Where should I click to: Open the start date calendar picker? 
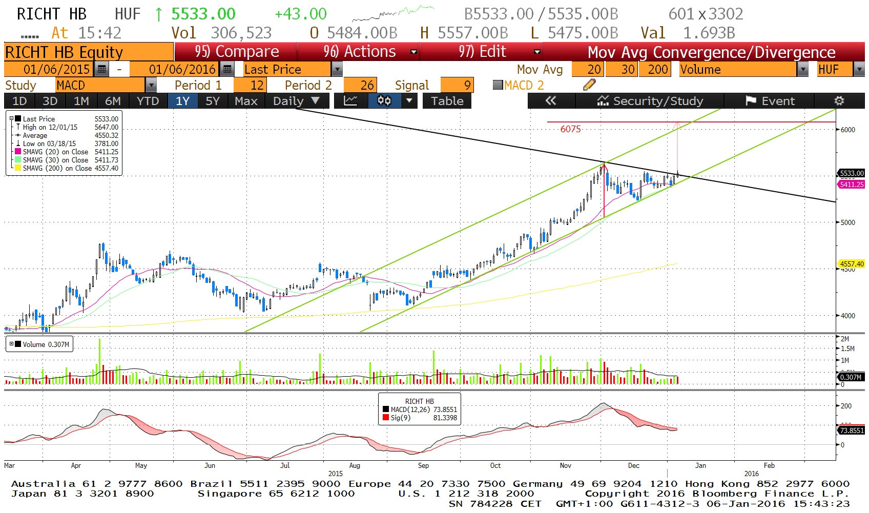point(101,69)
